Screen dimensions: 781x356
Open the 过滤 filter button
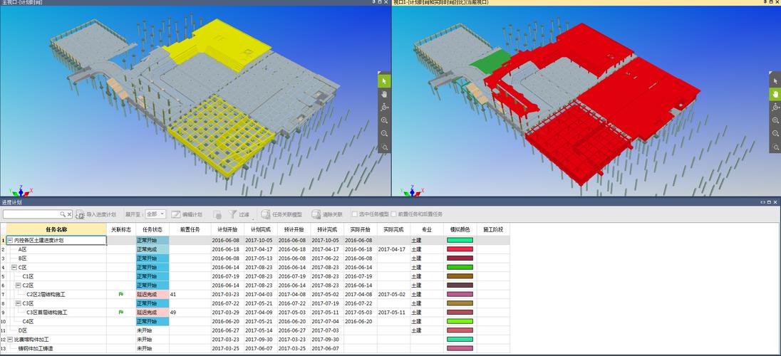(239, 214)
